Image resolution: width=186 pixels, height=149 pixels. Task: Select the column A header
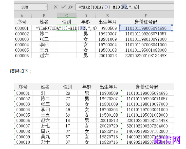pos(22,16)
